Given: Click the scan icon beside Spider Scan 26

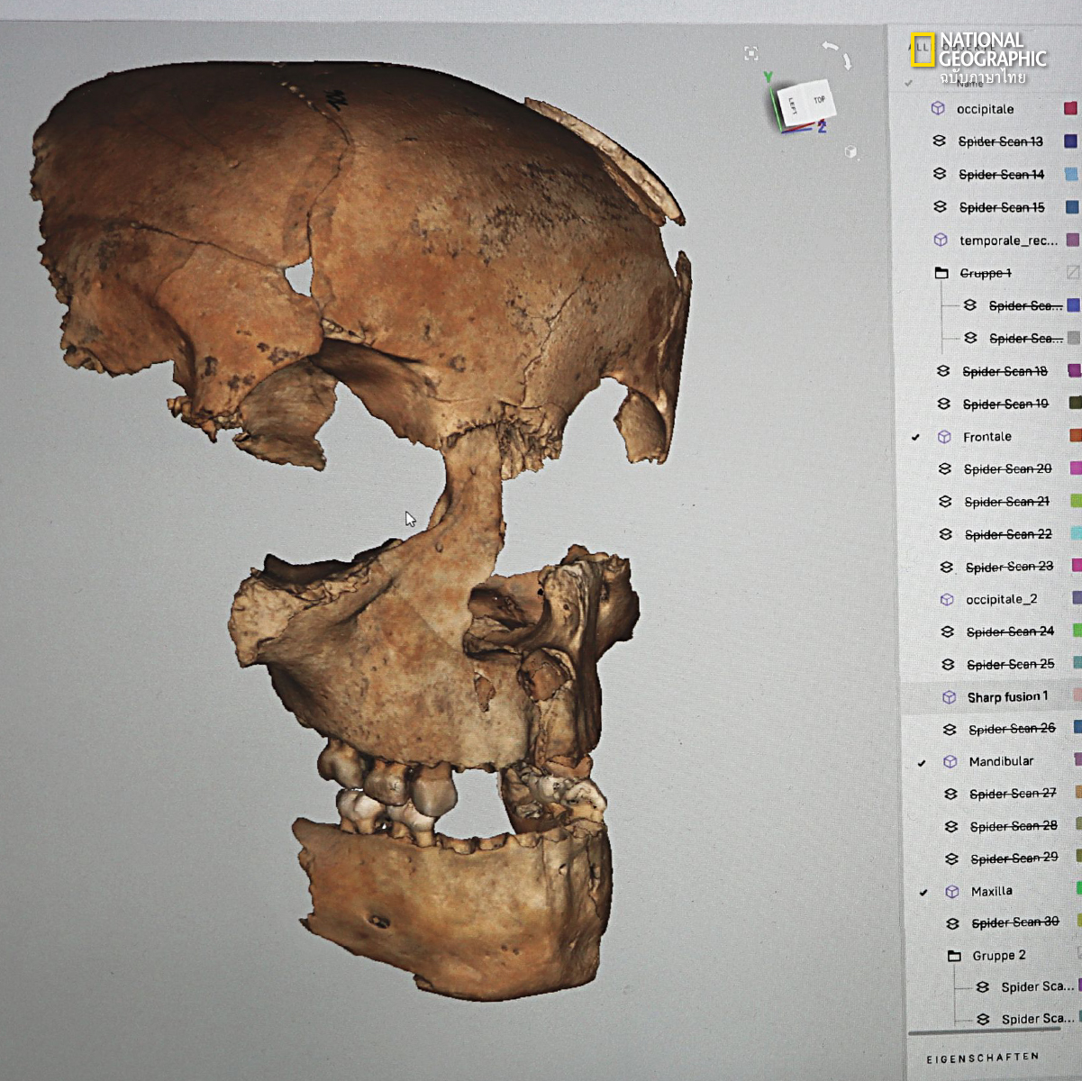Looking at the screenshot, I should (x=950, y=729).
